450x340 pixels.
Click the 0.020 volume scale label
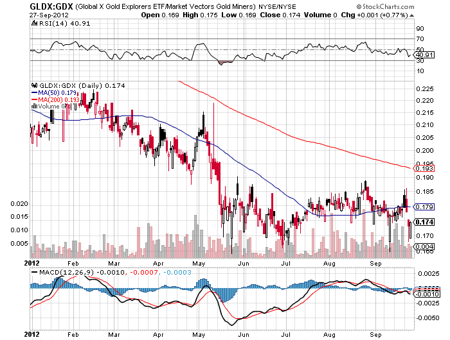[x=19, y=203]
